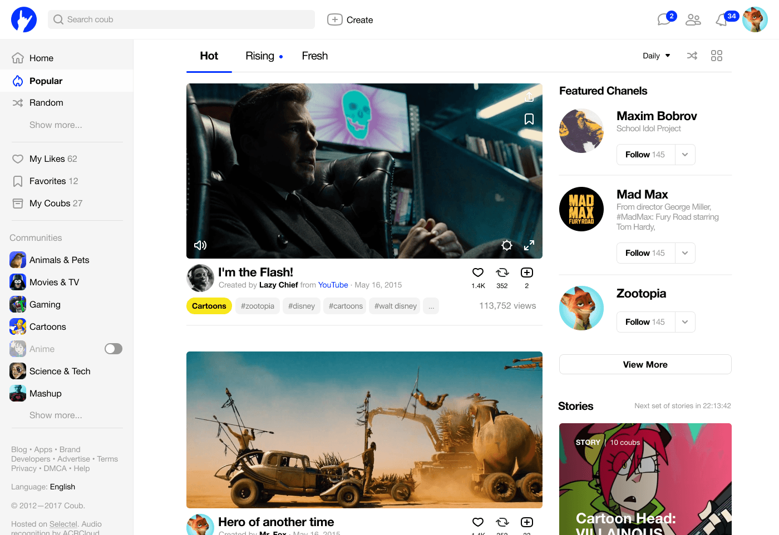779x535 pixels.
Task: Expand Maxim Bobrov follow options arrow
Action: tap(685, 155)
